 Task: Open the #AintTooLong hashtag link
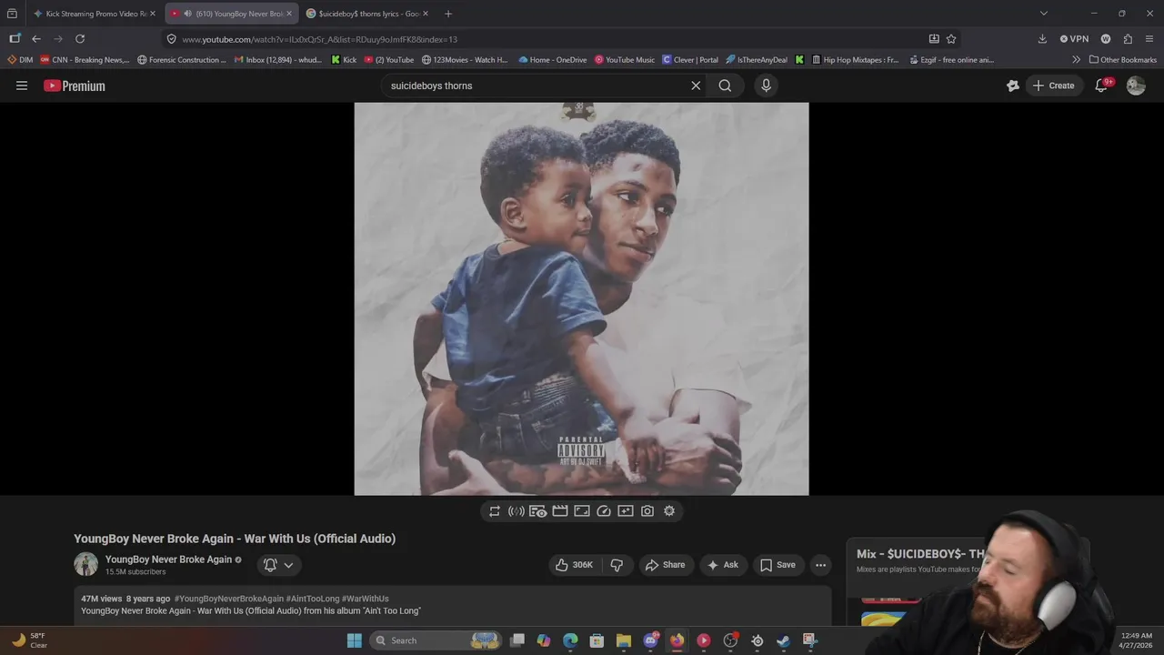313,599
